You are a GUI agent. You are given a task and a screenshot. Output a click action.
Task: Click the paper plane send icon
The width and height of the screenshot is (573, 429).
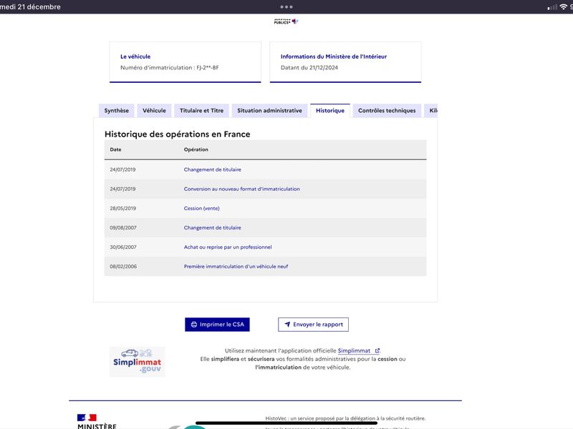tap(287, 325)
